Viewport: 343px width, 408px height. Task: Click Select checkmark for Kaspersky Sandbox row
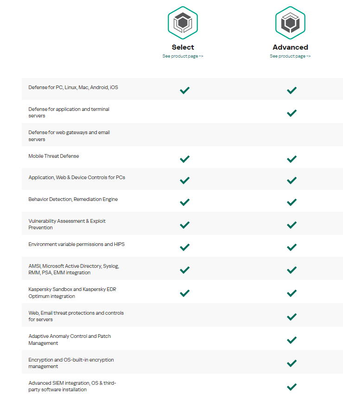pyautogui.click(x=184, y=293)
